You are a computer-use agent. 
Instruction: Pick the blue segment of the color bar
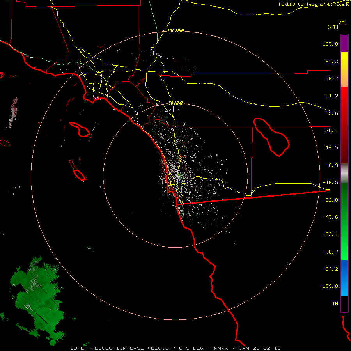[x=344, y=278]
